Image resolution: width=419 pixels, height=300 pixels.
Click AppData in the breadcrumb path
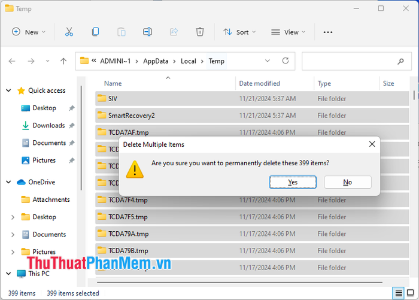pyautogui.click(x=156, y=61)
